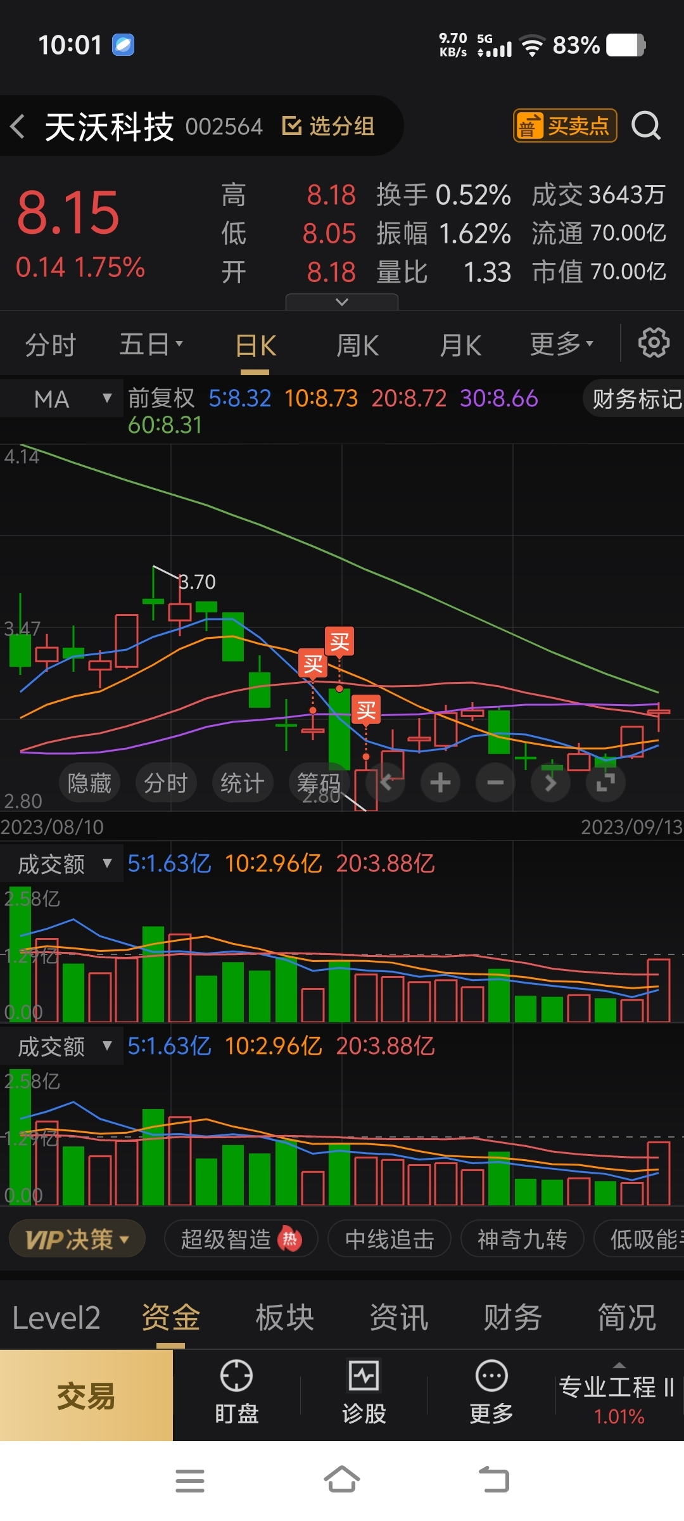Select the 资金 tab
Image resolution: width=684 pixels, height=1521 pixels.
point(170,1318)
